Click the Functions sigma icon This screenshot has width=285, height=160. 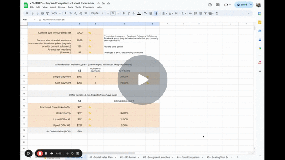tap(217, 13)
